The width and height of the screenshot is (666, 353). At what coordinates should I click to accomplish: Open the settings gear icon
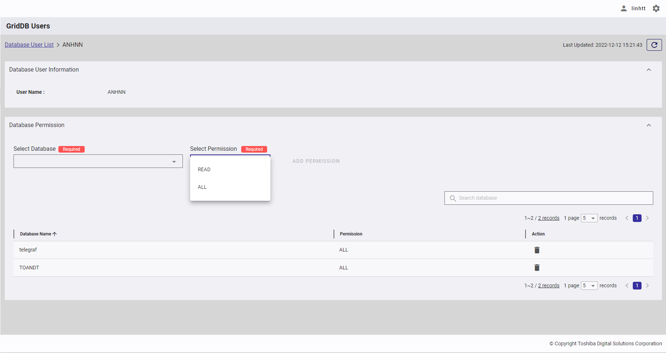coord(656,8)
